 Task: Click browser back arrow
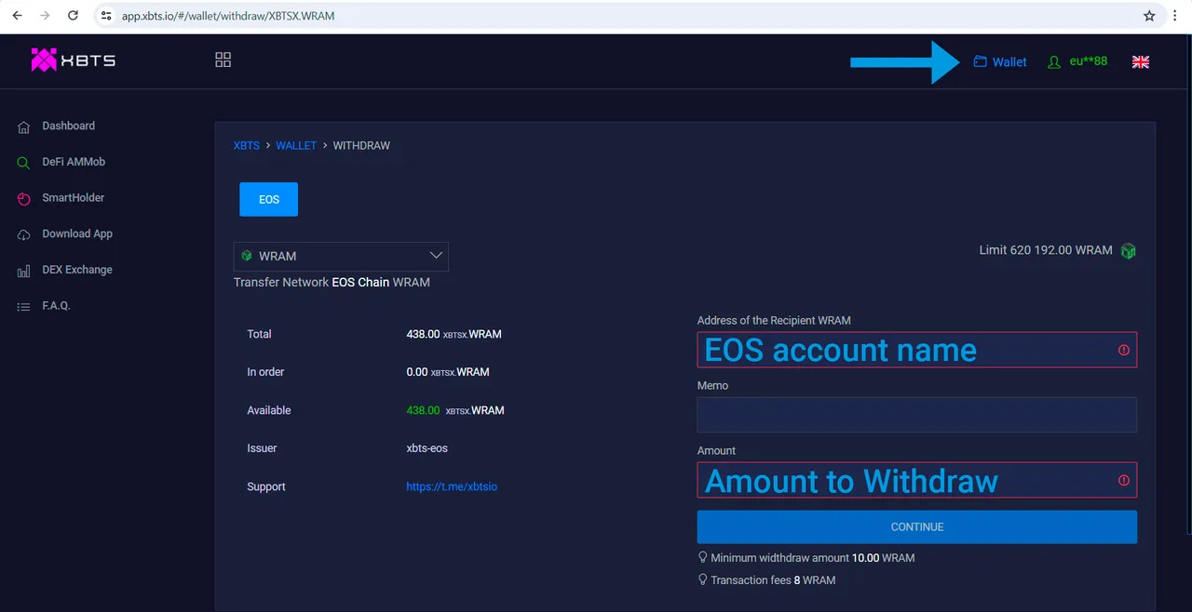pyautogui.click(x=17, y=16)
